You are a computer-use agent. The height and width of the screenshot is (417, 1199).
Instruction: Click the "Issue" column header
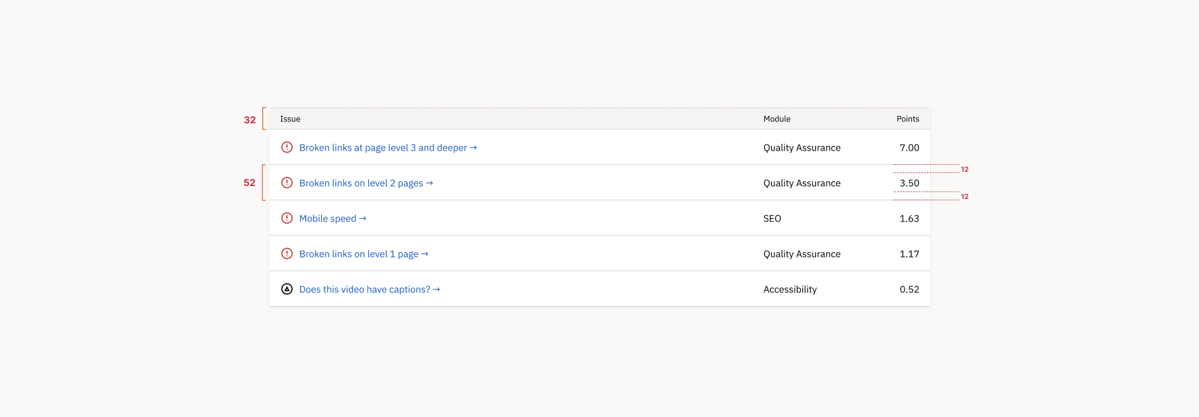coord(290,119)
